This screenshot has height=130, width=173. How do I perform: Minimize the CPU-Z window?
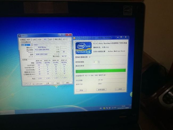point(60,35)
